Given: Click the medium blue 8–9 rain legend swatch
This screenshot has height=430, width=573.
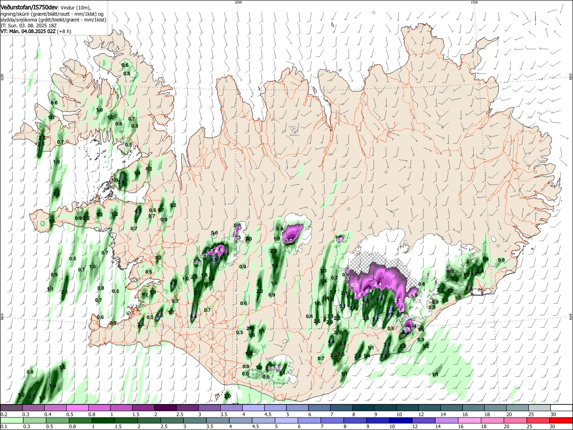Looking at the screenshot, I should pos(355,420).
